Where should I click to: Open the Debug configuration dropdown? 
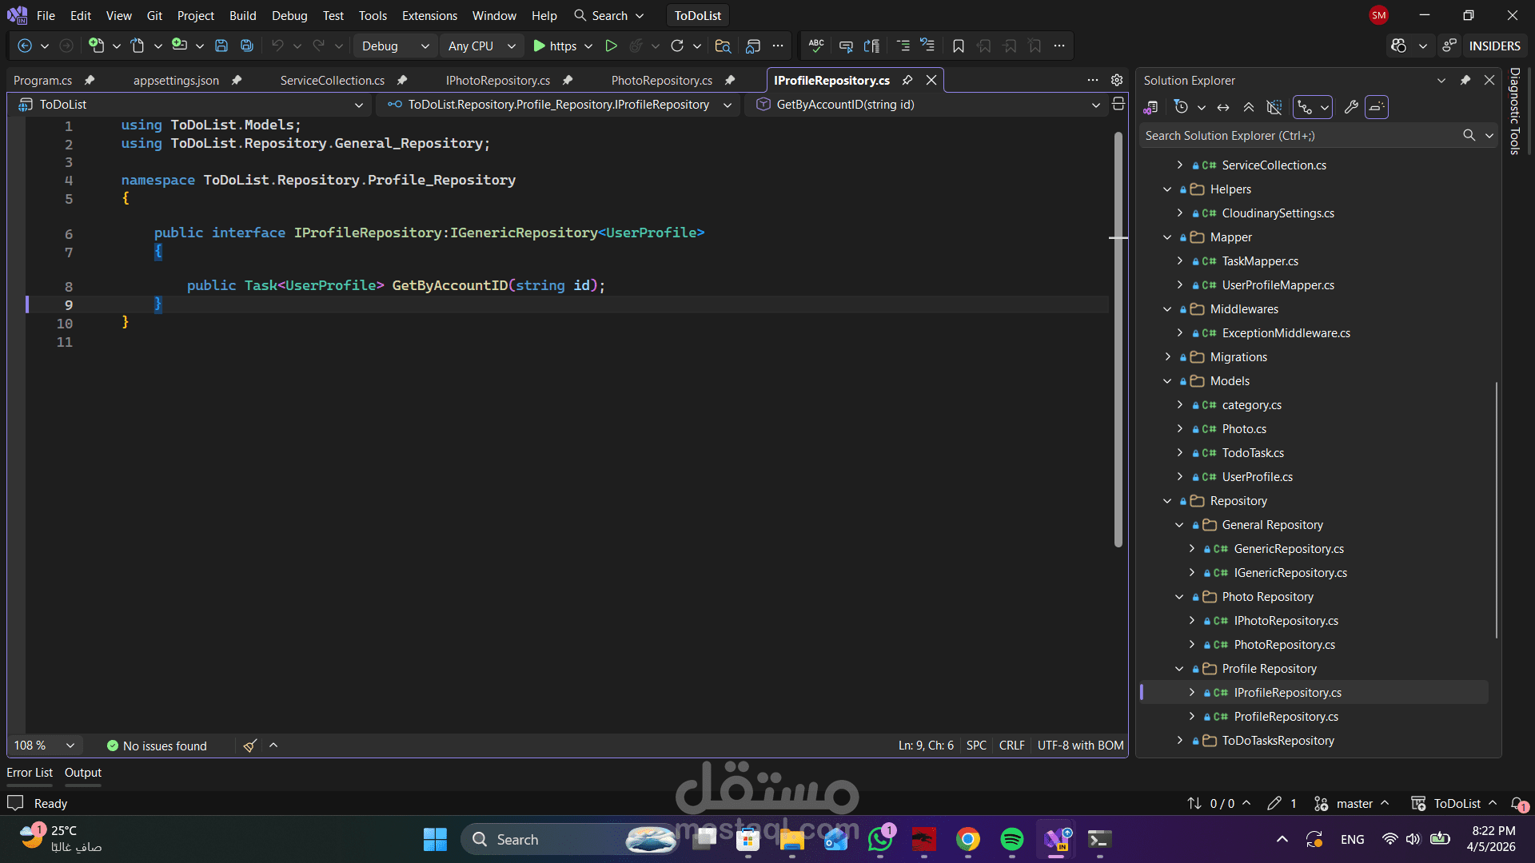(395, 46)
